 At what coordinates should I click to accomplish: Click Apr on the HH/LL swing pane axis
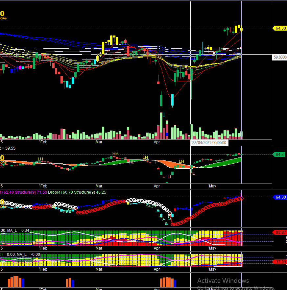156,186
